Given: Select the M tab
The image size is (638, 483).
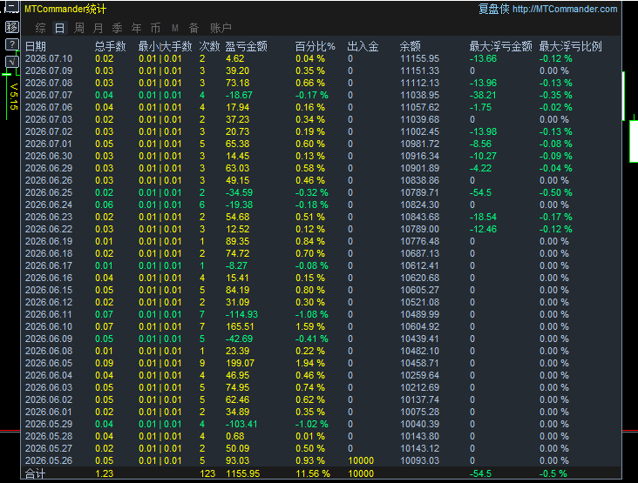Looking at the screenshot, I should click(x=175, y=28).
